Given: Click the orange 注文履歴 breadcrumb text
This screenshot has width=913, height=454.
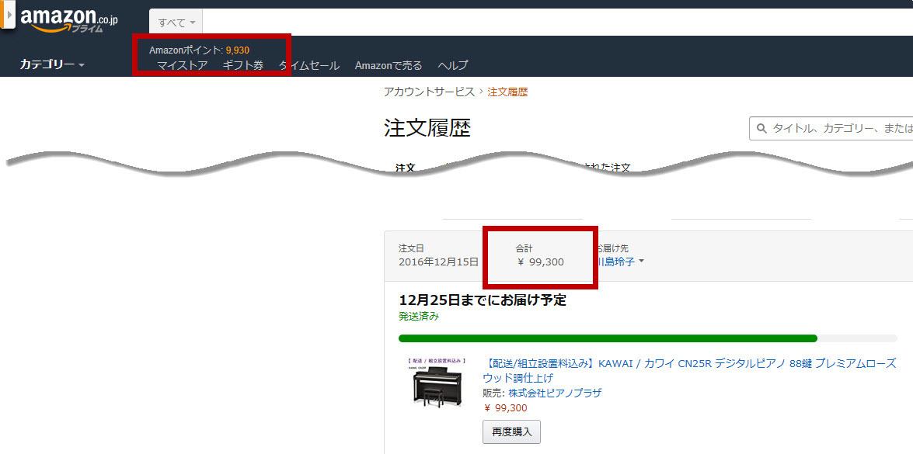Looking at the screenshot, I should click(x=507, y=92).
